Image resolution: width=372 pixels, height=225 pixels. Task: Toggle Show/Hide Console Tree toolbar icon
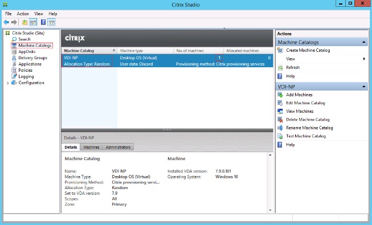(x=33, y=23)
